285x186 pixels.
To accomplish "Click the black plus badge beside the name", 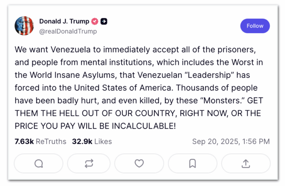I will point(104,21).
